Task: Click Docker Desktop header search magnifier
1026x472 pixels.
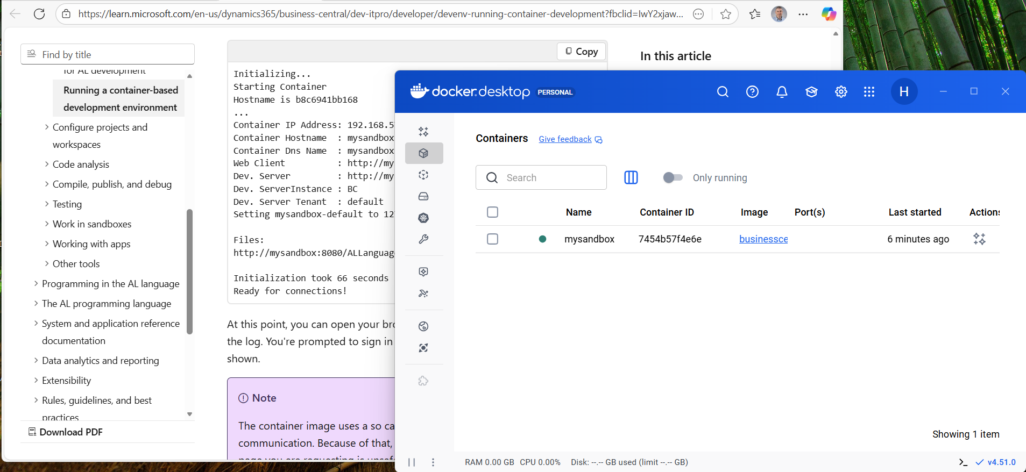Action: pyautogui.click(x=723, y=92)
